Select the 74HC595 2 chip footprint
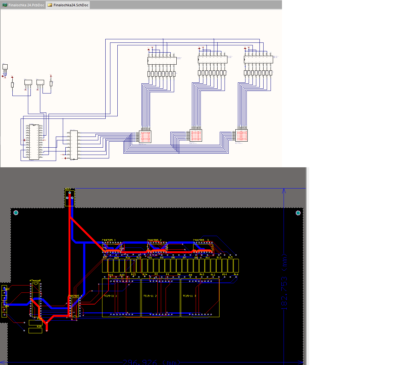 pos(157,247)
